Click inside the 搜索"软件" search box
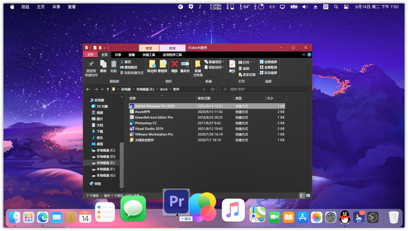This screenshot has height=231, width=408. coord(264,89)
